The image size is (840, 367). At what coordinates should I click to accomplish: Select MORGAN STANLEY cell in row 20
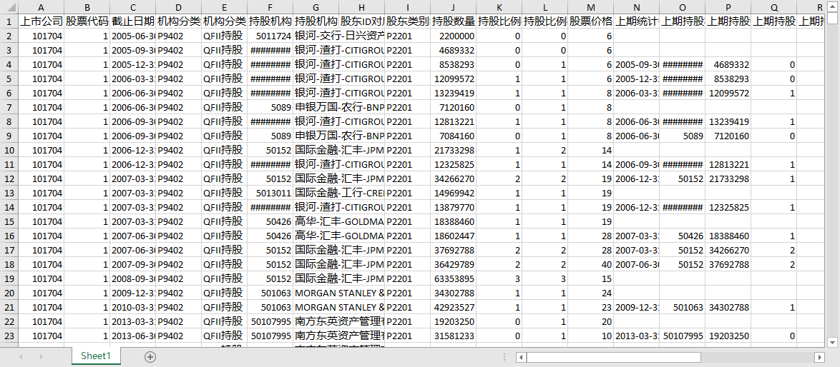[x=338, y=293]
